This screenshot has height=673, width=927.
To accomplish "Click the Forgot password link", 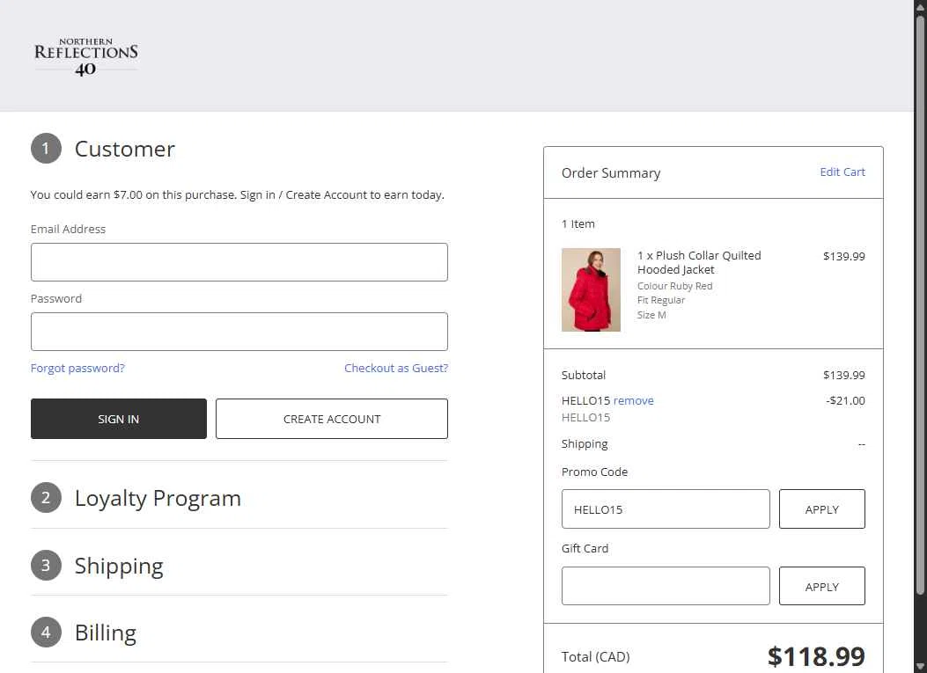I will 77,369.
